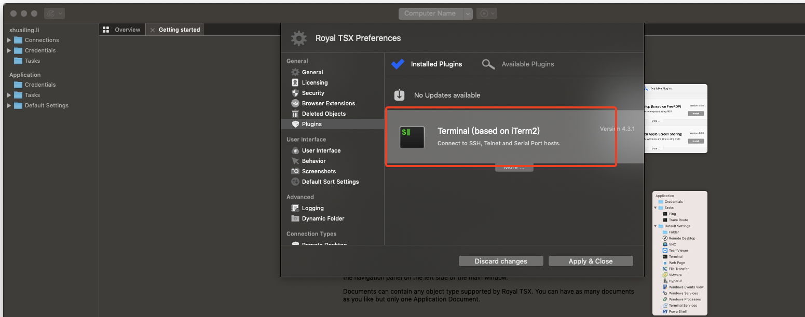Open the Computer Name dropdown arrow
Viewport: 805px width, 317px height.
click(468, 13)
